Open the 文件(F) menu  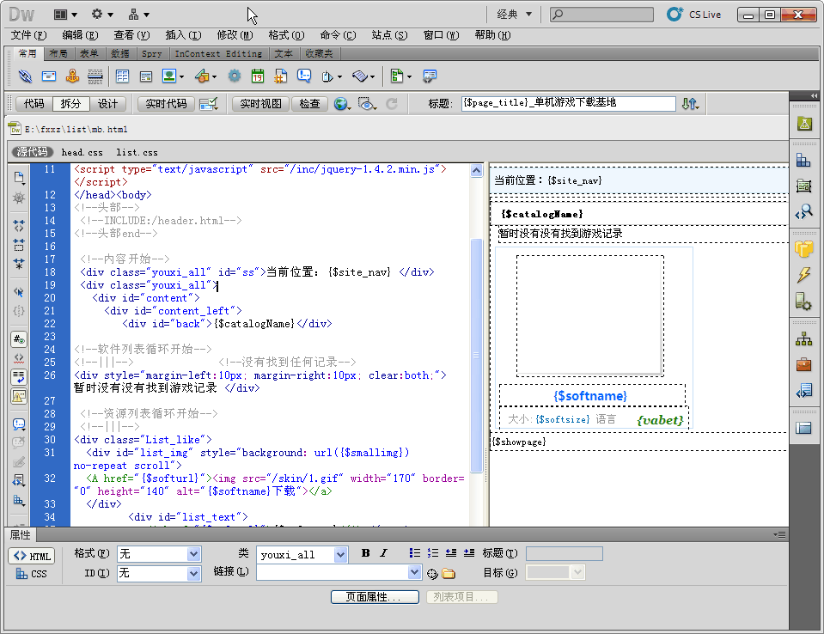[28, 35]
